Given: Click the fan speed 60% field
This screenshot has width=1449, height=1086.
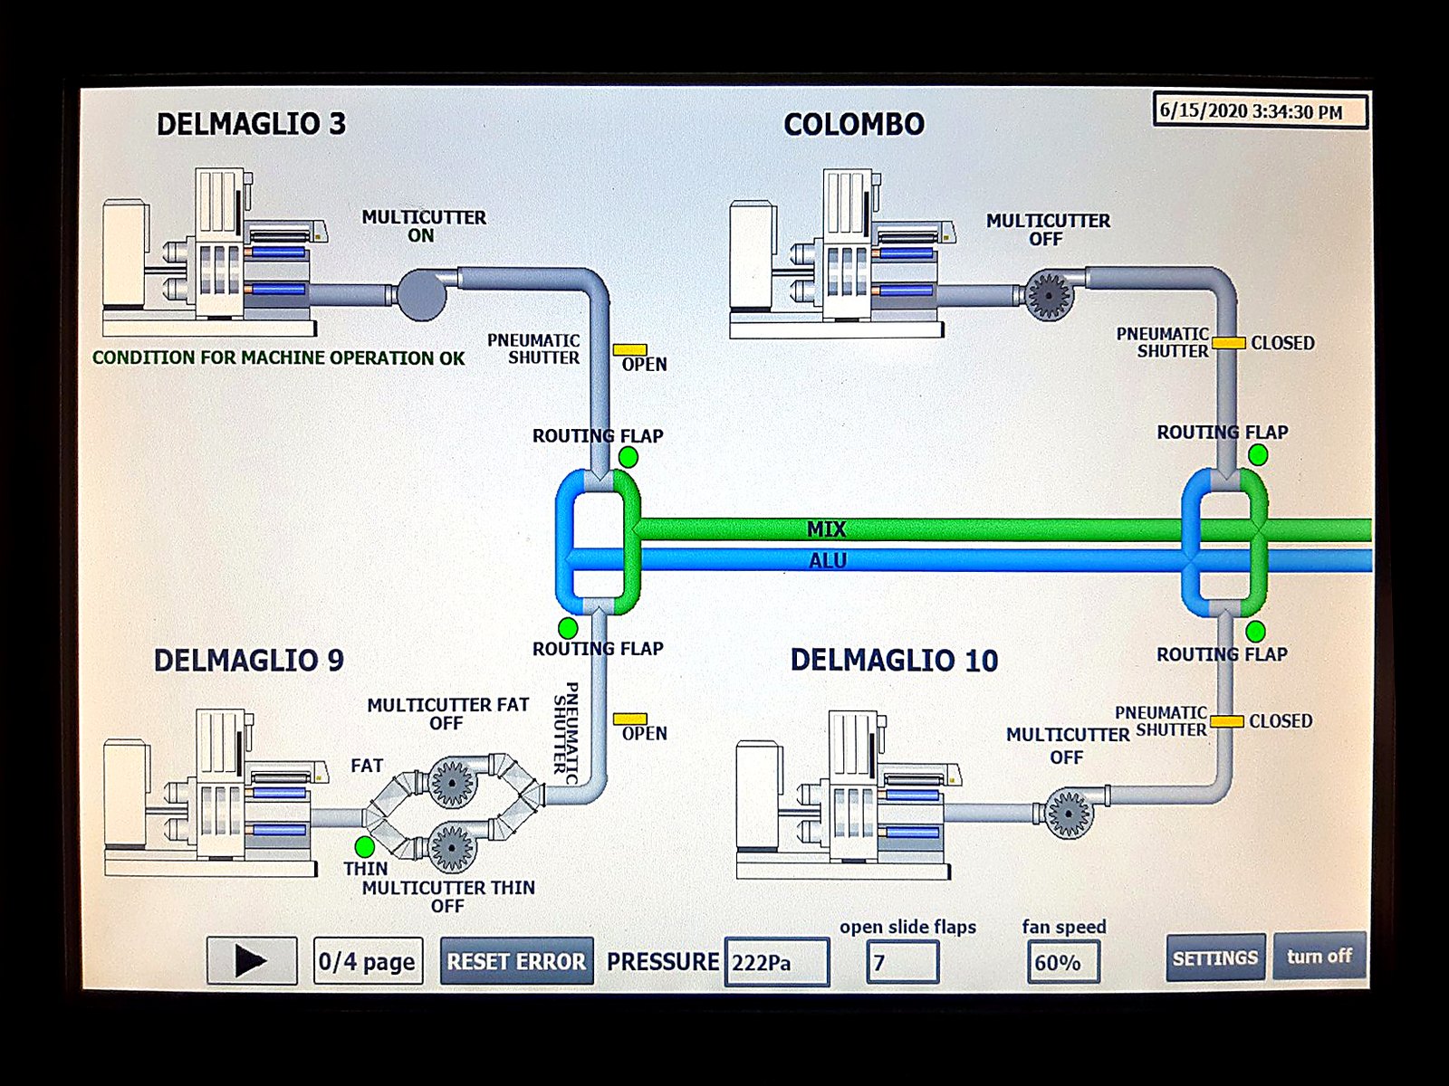Looking at the screenshot, I should [1063, 962].
